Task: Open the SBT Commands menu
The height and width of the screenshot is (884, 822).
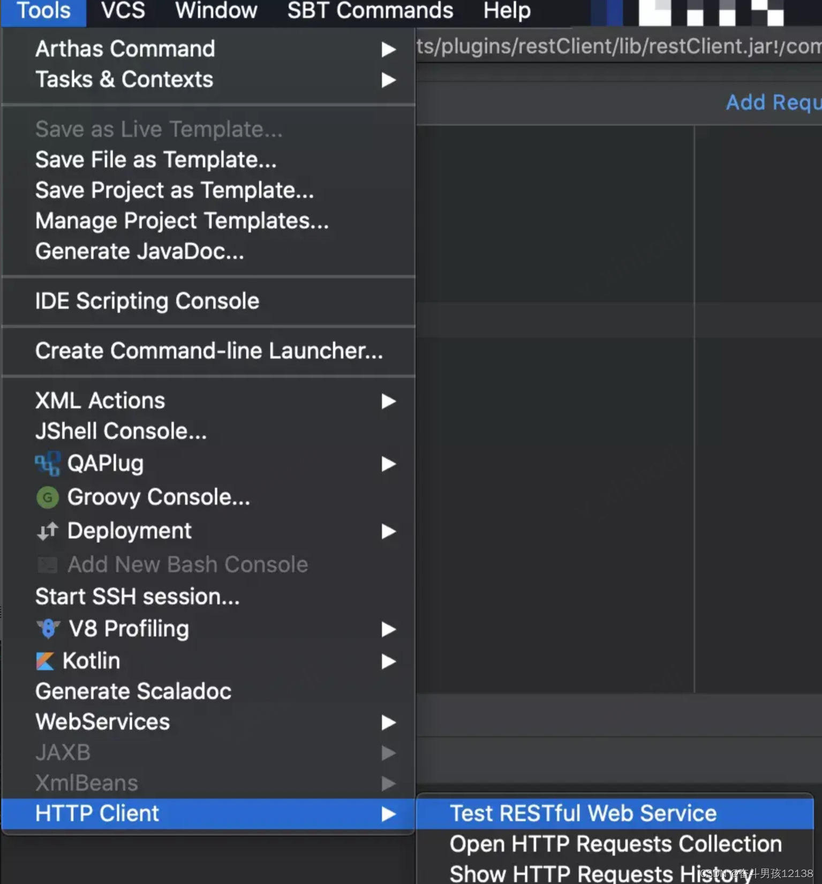Action: pos(370,11)
